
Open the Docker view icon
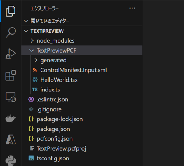click(11, 118)
